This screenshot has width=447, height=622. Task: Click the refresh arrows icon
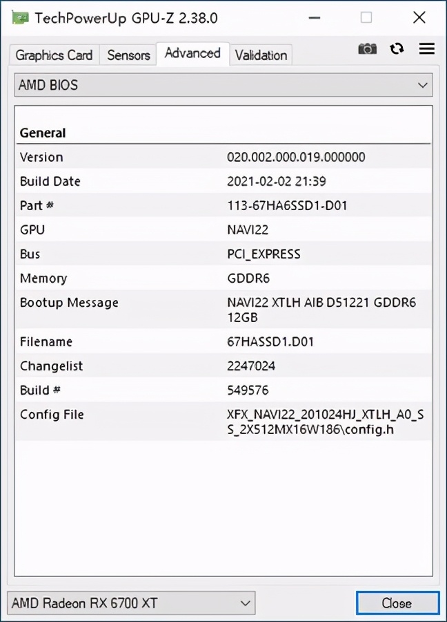click(397, 49)
